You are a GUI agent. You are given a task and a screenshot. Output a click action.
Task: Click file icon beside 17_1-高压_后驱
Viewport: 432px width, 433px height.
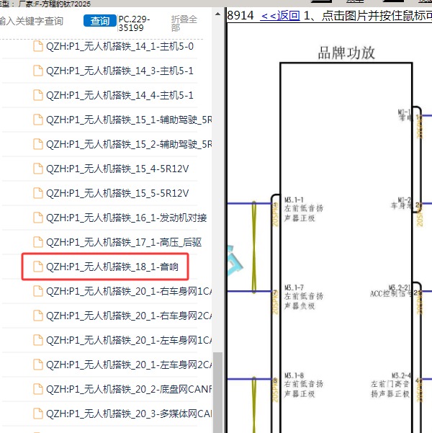pos(38,242)
